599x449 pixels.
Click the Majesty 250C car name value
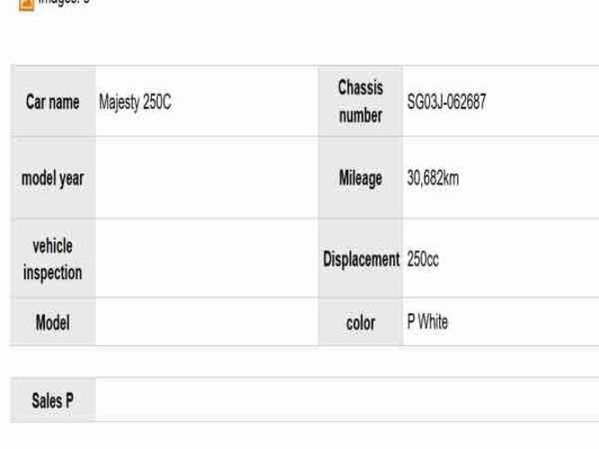click(135, 102)
